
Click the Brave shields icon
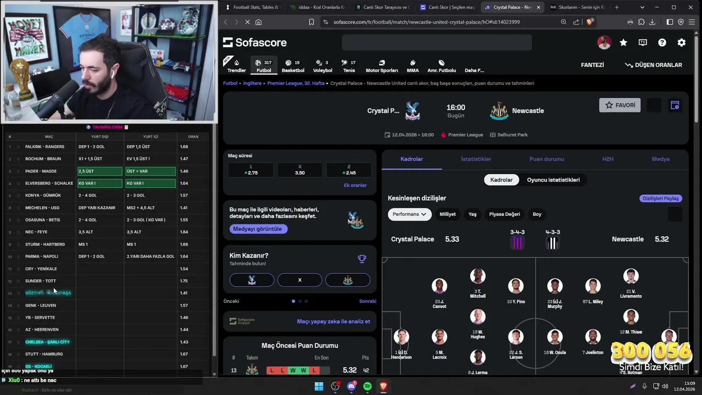[x=590, y=22]
